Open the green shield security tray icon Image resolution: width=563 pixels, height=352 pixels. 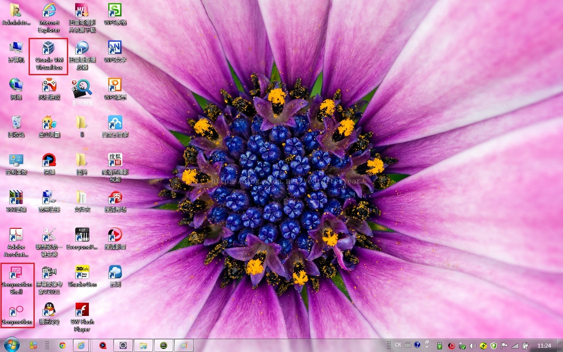(494, 345)
